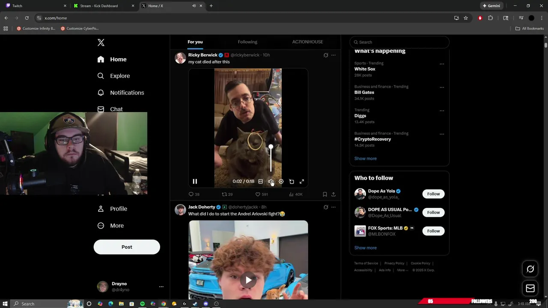This screenshot has width=548, height=308.
Task: Open the White Sox trending topic
Action: [365, 69]
